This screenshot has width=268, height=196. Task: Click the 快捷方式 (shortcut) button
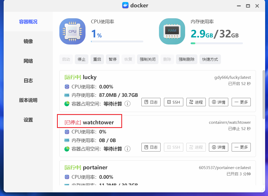click(x=210, y=59)
